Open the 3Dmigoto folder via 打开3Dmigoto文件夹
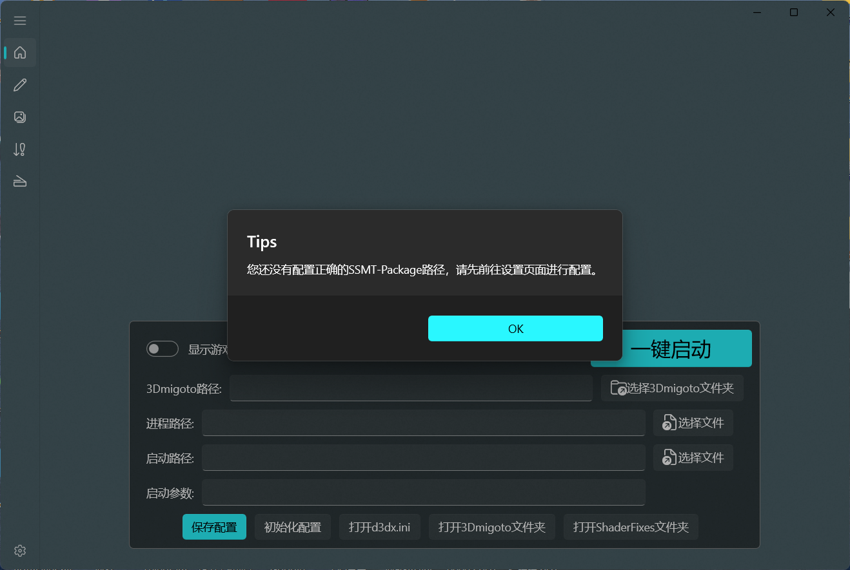The width and height of the screenshot is (850, 570). [492, 526]
